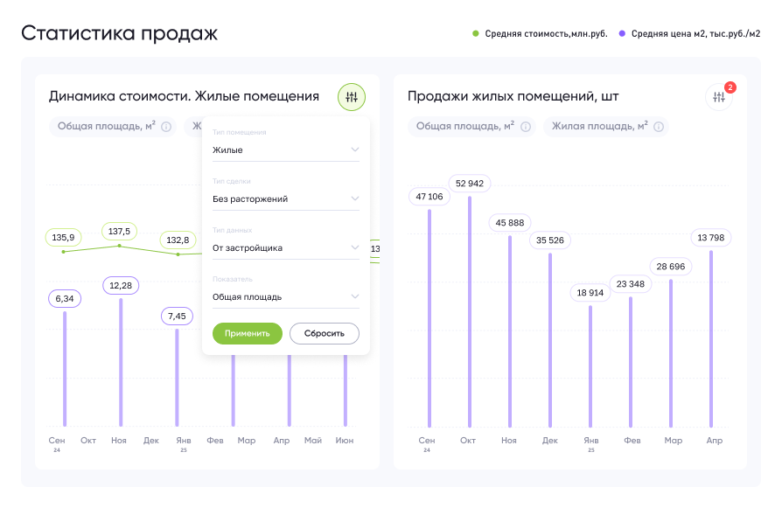The image size is (782, 508).
Task: Open filter settings on Динамика стоимости chart
Action: point(352,97)
